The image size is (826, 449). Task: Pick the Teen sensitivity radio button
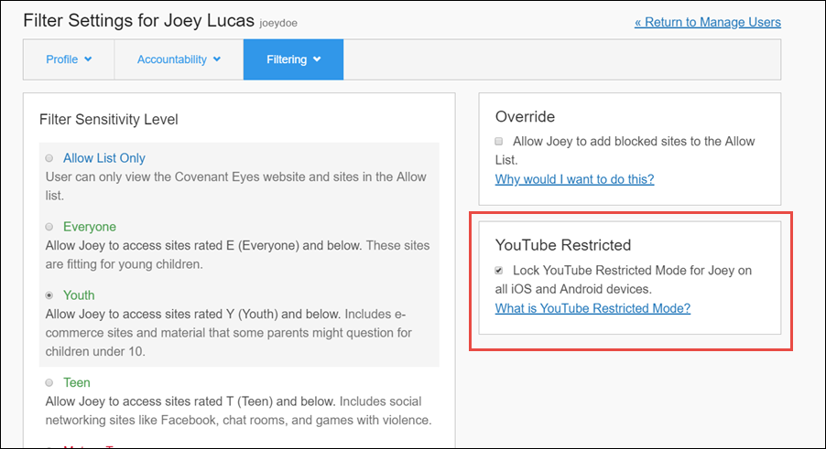pos(49,383)
